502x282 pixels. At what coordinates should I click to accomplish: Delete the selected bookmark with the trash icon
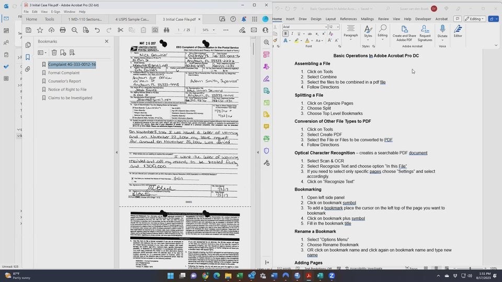tap(54, 52)
